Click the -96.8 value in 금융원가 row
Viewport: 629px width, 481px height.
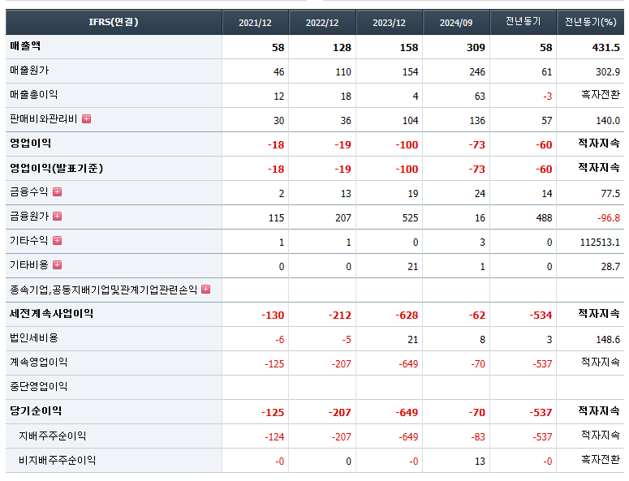[609, 218]
